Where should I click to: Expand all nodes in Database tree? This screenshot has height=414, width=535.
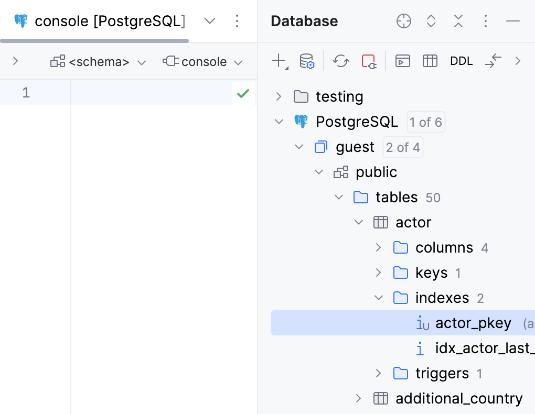click(431, 21)
